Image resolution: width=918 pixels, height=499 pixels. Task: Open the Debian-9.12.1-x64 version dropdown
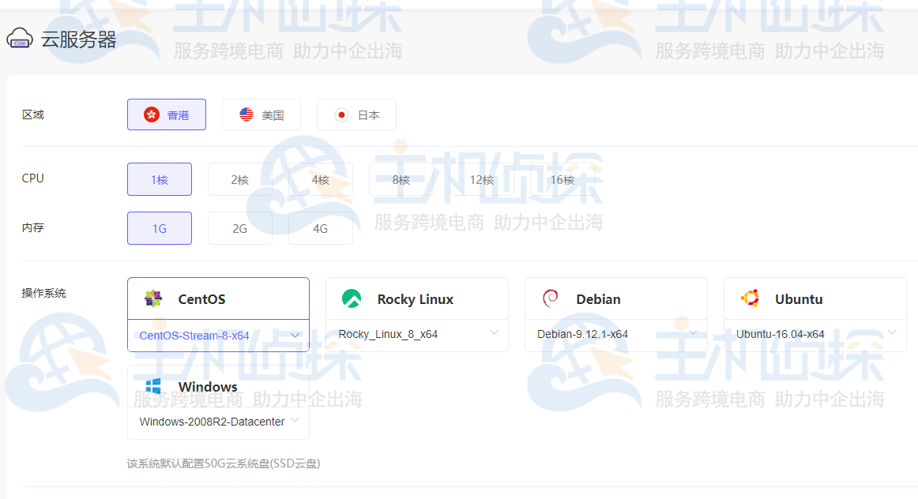pyautogui.click(x=692, y=334)
